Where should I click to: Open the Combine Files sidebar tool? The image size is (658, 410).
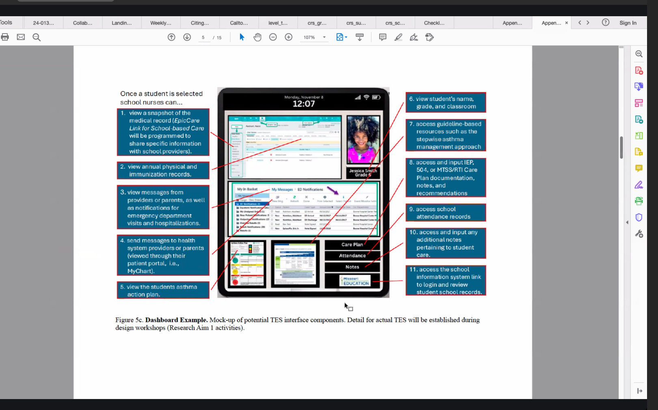(639, 86)
